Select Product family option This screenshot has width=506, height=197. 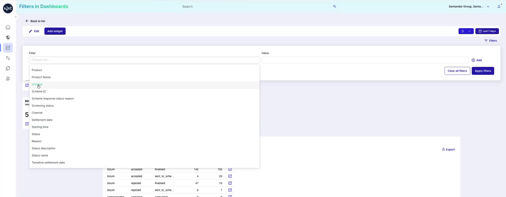click(144, 77)
